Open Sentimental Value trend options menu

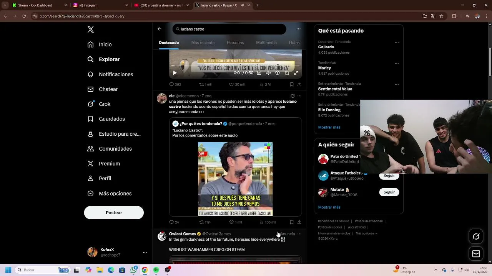point(397,84)
